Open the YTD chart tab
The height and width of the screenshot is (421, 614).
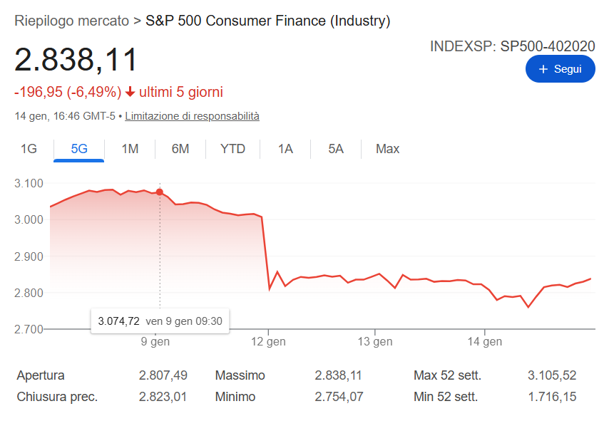(x=232, y=149)
